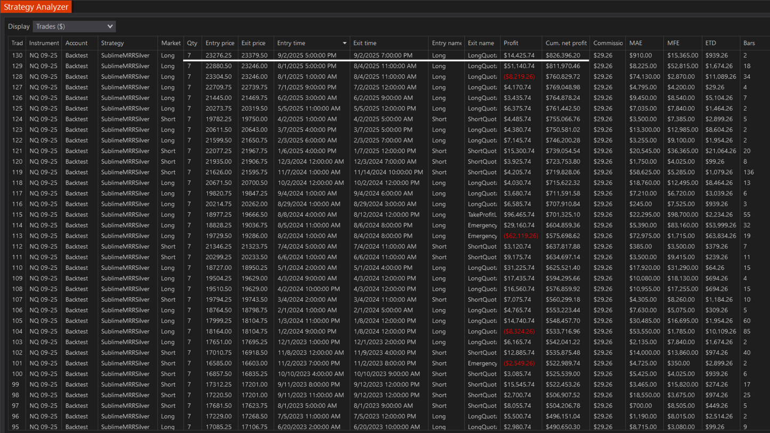Sort by the Profit column header

[x=510, y=43]
